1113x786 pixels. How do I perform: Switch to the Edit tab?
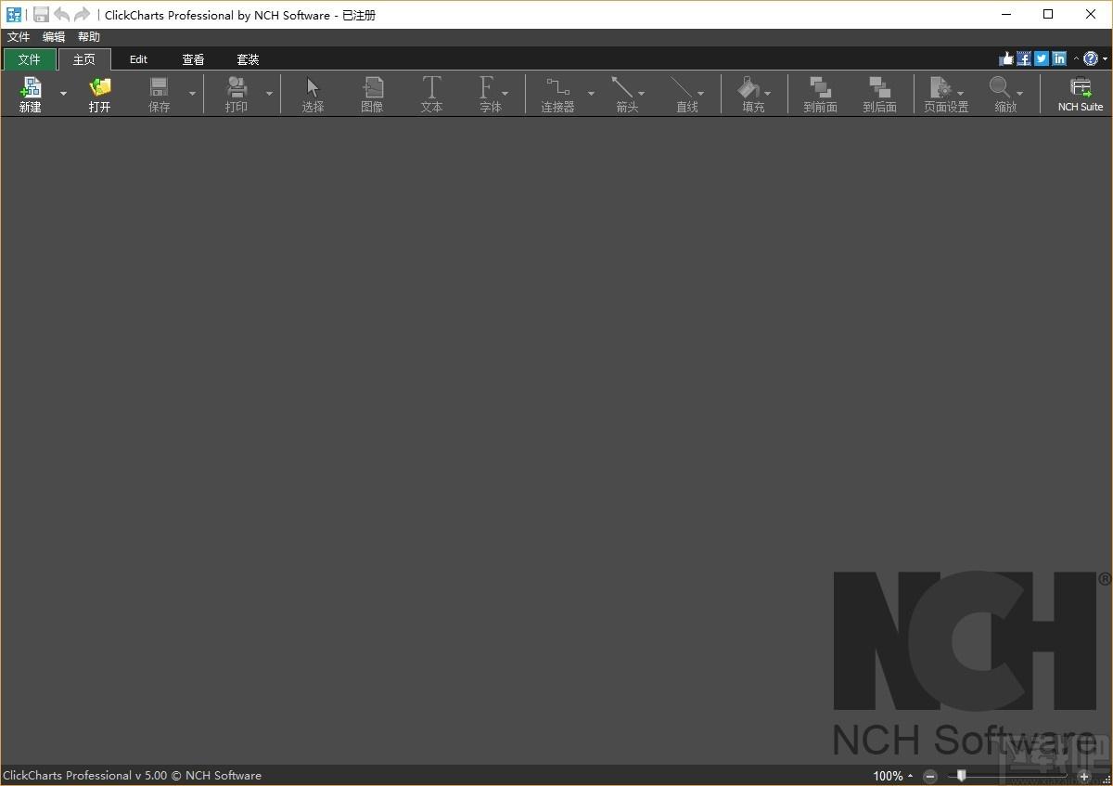(x=138, y=59)
